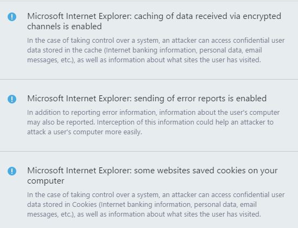The height and width of the screenshot is (228, 298).
Task: Click the final 'what sites the user has visited' line
Action: (x=144, y=214)
